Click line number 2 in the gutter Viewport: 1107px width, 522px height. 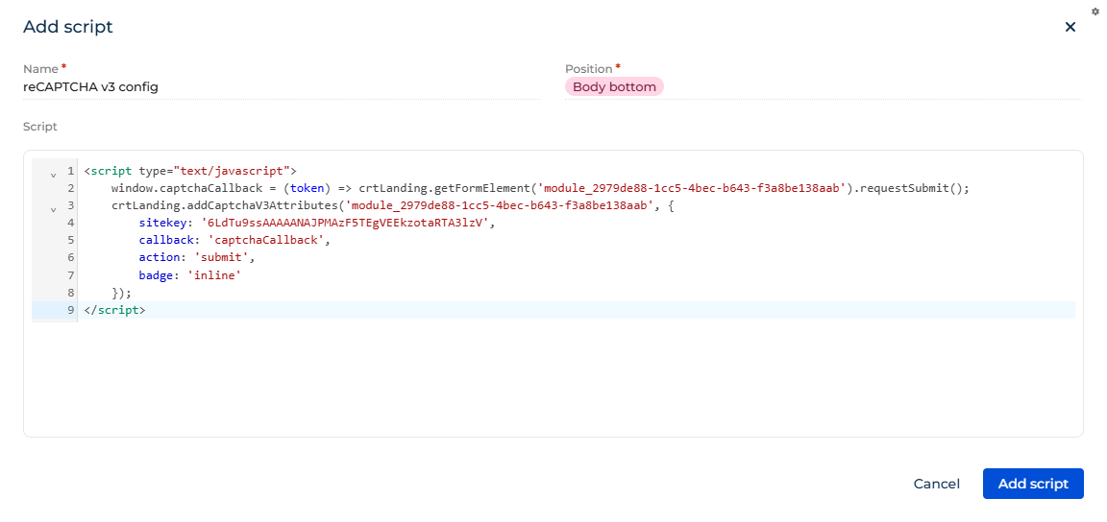(x=70, y=188)
